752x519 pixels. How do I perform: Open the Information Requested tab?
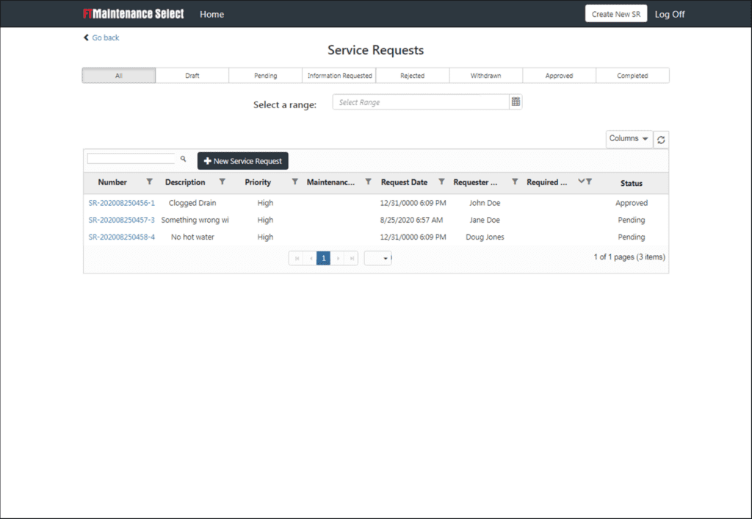[x=339, y=76]
